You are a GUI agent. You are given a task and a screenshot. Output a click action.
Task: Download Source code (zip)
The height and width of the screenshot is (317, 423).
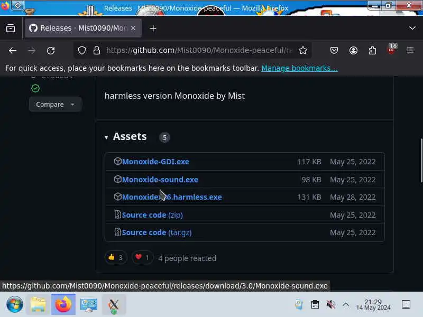[152, 215]
